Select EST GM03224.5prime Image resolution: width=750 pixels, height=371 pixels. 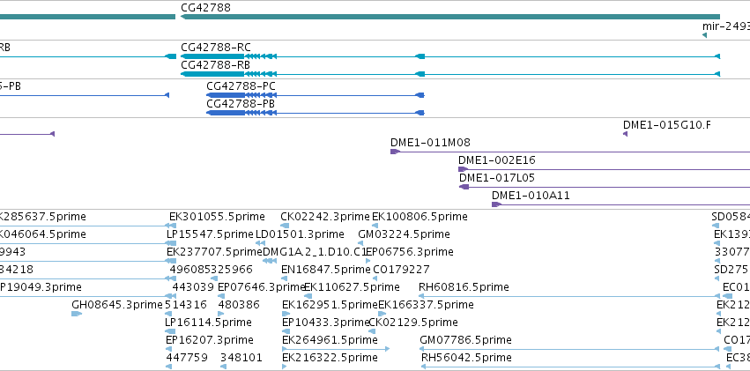coord(405,234)
